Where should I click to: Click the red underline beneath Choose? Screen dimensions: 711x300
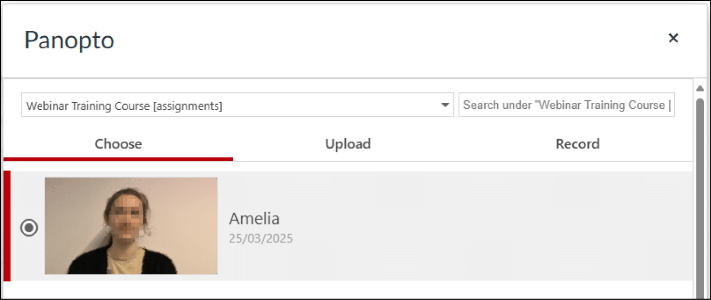tap(118, 159)
